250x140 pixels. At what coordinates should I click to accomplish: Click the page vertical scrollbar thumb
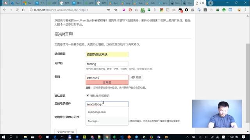point(247,83)
